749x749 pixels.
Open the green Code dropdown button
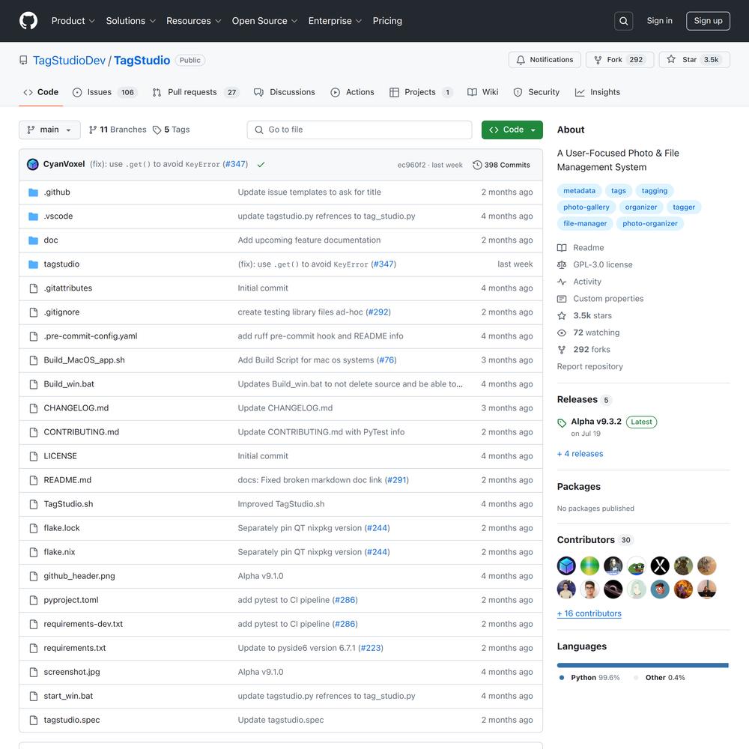512,130
